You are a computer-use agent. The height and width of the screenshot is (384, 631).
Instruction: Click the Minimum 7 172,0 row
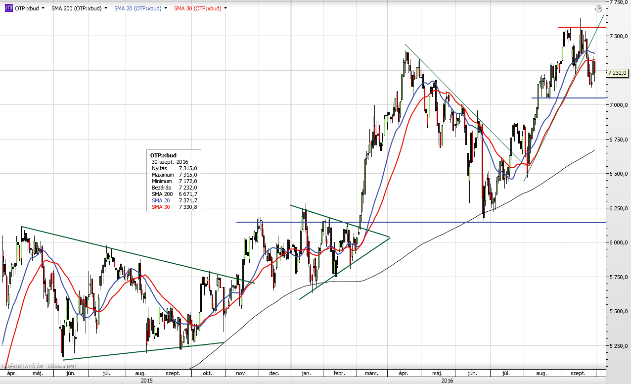tap(174, 181)
